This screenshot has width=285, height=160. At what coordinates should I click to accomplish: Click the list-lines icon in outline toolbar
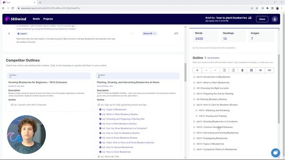260,70
